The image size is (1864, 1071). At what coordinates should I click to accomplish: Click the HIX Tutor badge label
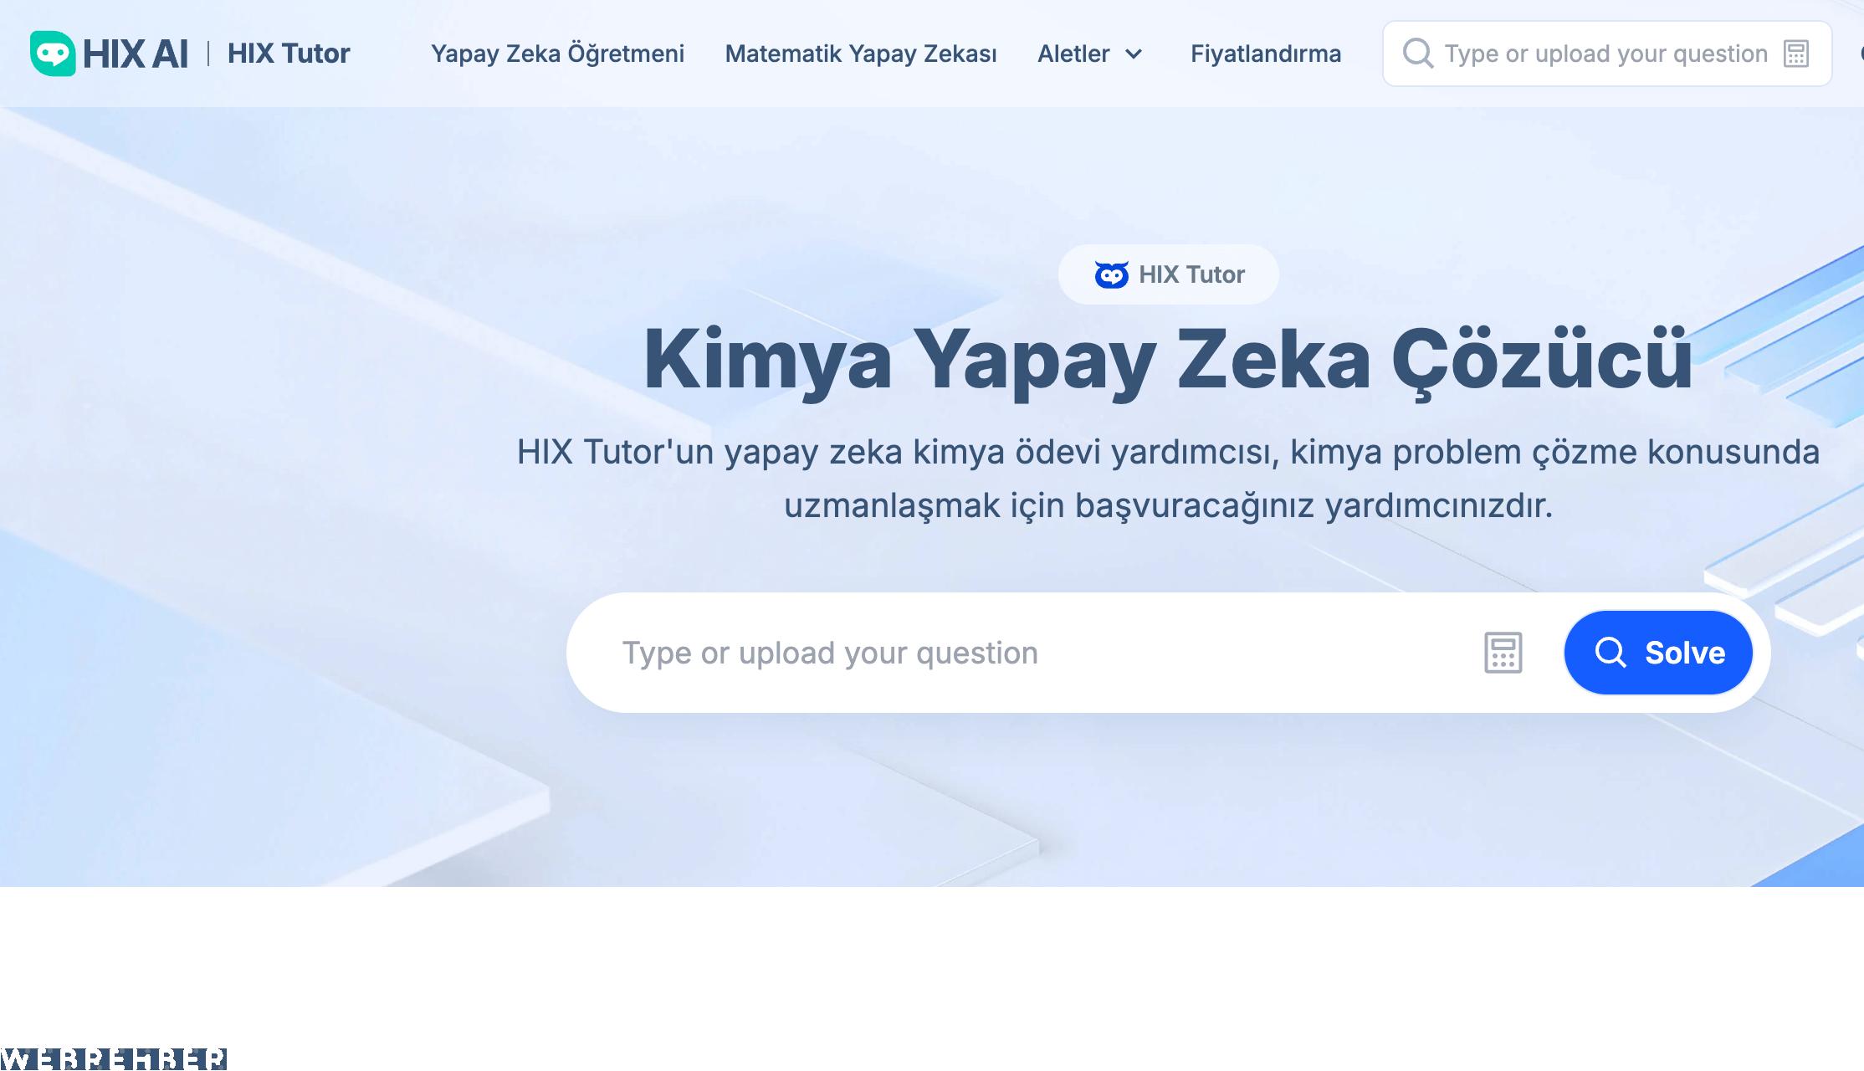1191,274
